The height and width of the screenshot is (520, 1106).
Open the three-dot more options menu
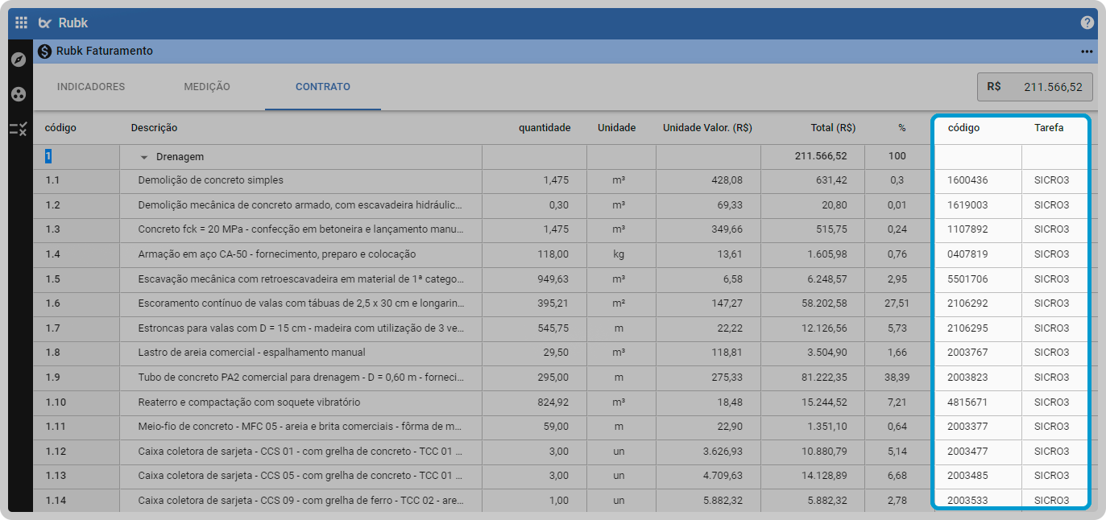[1087, 52]
